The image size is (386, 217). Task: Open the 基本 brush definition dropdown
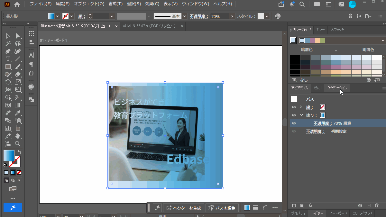point(185,16)
